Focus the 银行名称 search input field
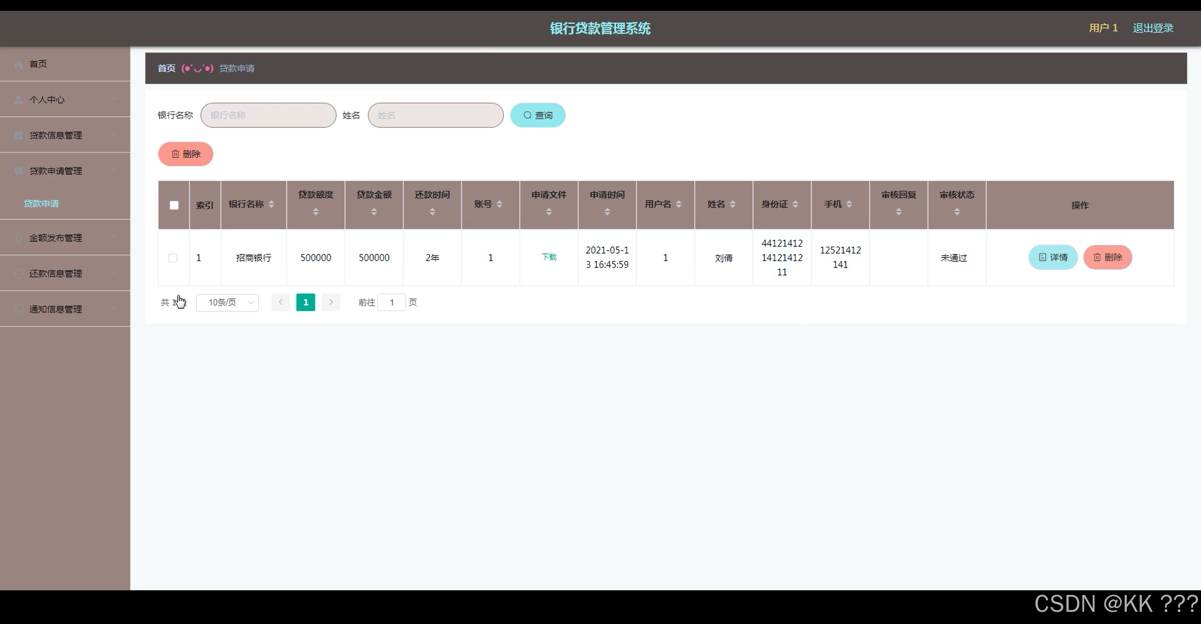Screen dimensions: 1201x624 pos(268,115)
